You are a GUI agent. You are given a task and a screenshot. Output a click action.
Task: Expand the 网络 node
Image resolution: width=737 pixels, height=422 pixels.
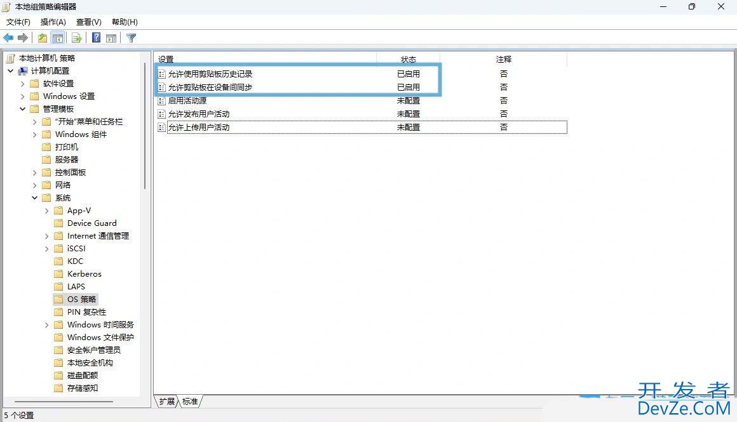(35, 185)
